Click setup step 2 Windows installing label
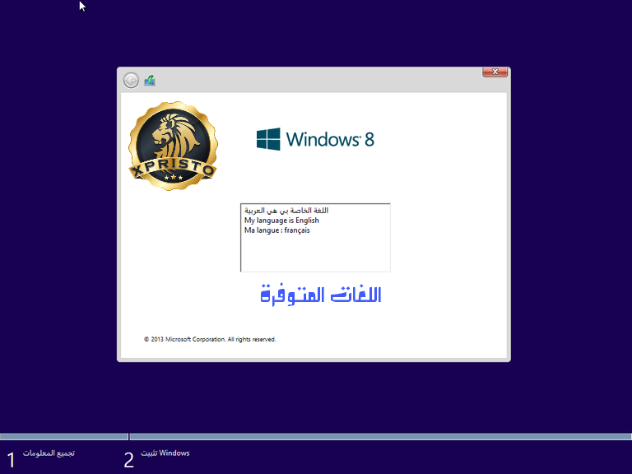Viewport: 632px width, 474px height. click(x=165, y=453)
